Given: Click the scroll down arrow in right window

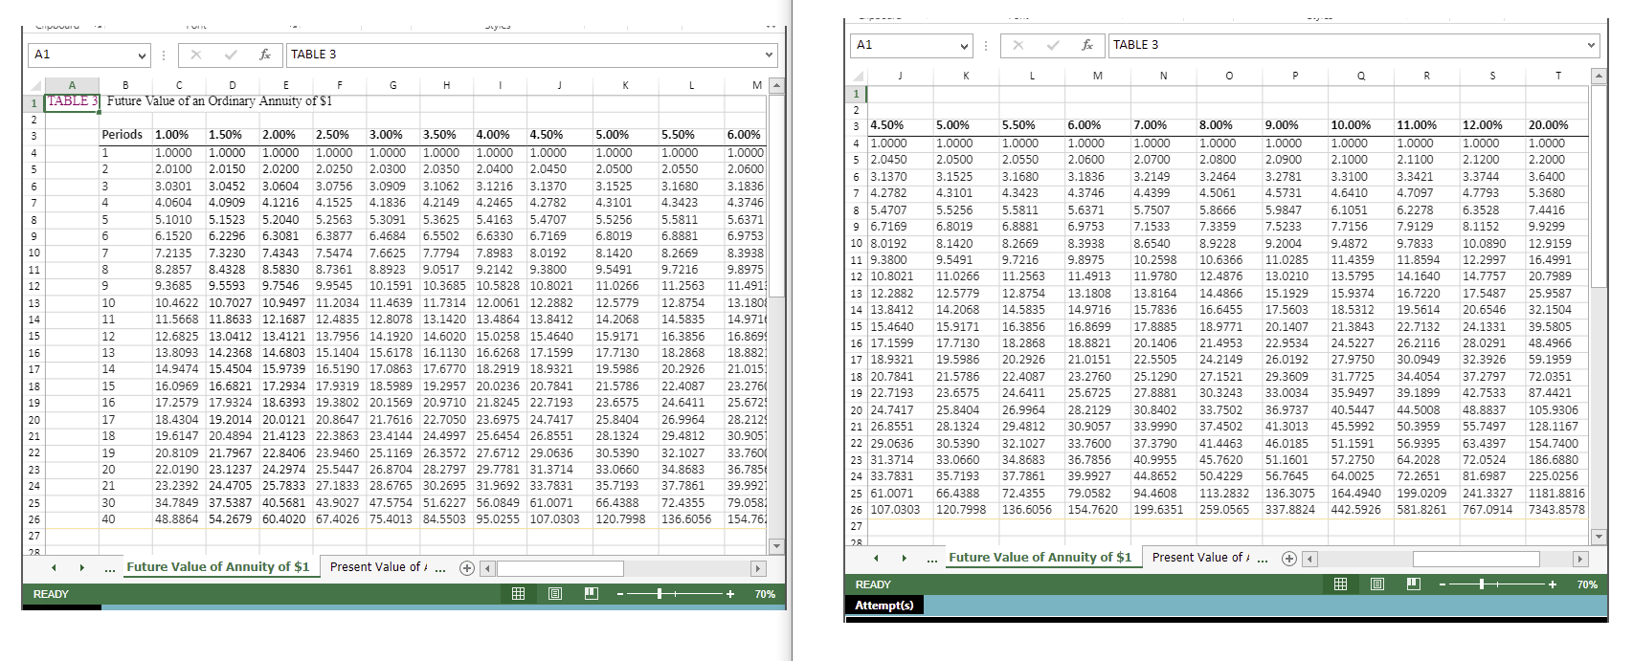Looking at the screenshot, I should [x=1597, y=537].
